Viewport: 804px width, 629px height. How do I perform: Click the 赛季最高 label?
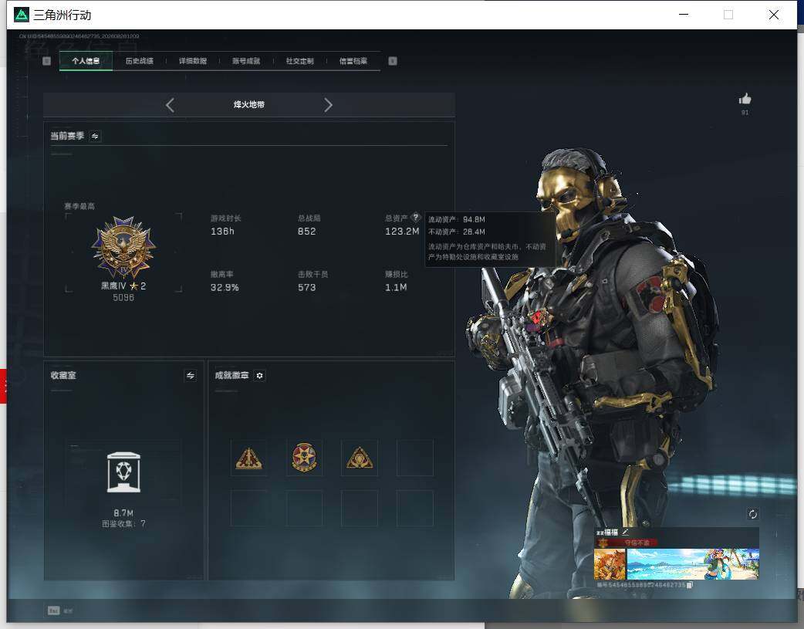click(x=79, y=206)
